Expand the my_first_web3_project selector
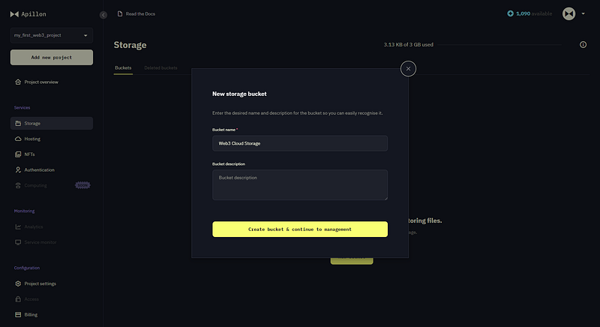This screenshot has height=327, width=600. 51,35
